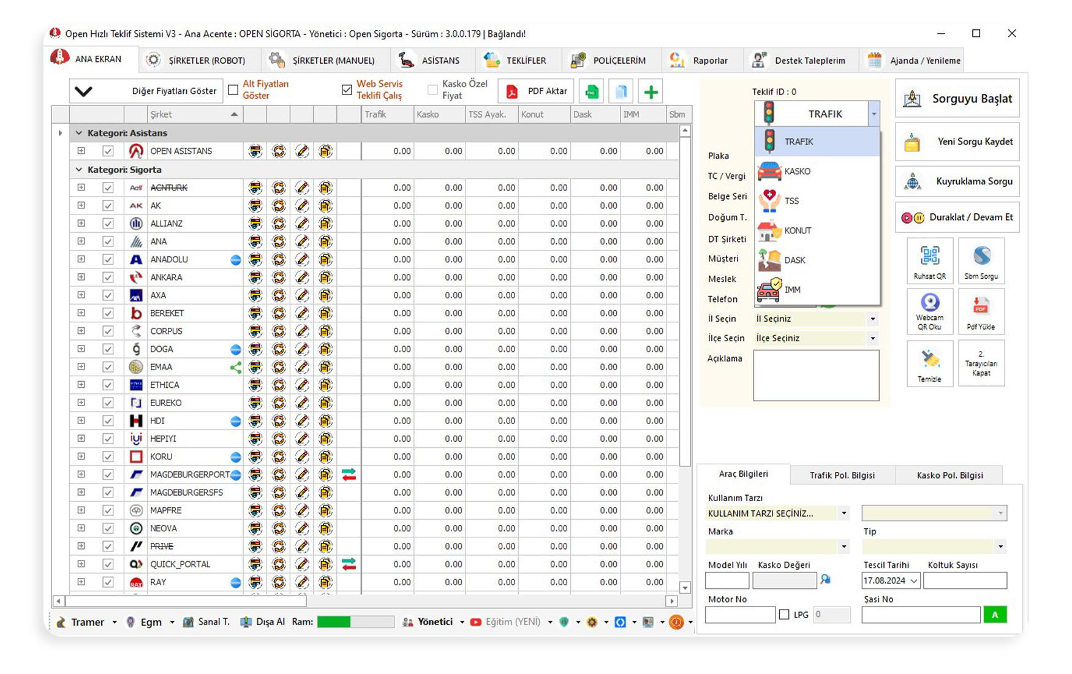1072x674 pixels.
Task: Click the Kasko Değeri search icon
Action: click(826, 579)
